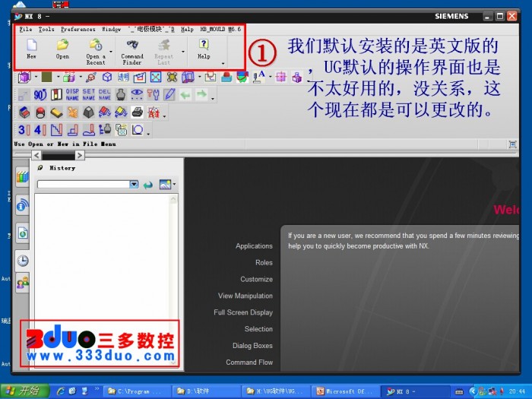Expand the color swatch dropdown arrow
532x399 pixels.
coord(58,77)
